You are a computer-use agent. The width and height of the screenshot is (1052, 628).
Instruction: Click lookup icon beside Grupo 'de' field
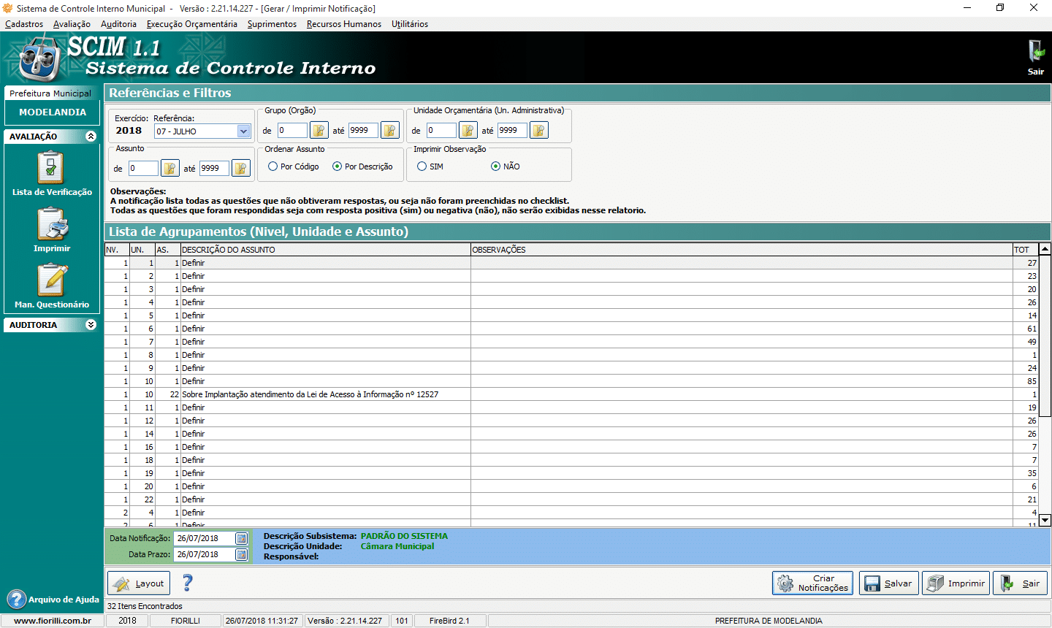(319, 131)
